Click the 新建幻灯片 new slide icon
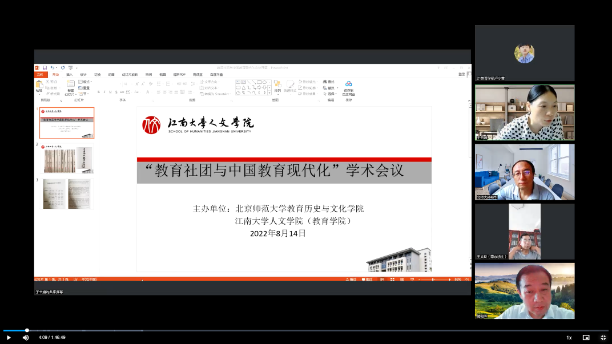Screen dimensions: 612x344 pos(71,85)
